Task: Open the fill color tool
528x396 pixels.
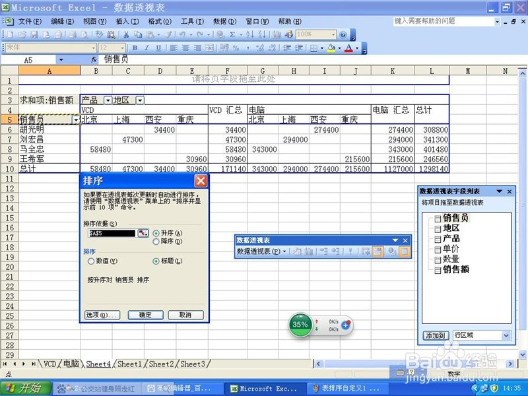Action: point(331,48)
